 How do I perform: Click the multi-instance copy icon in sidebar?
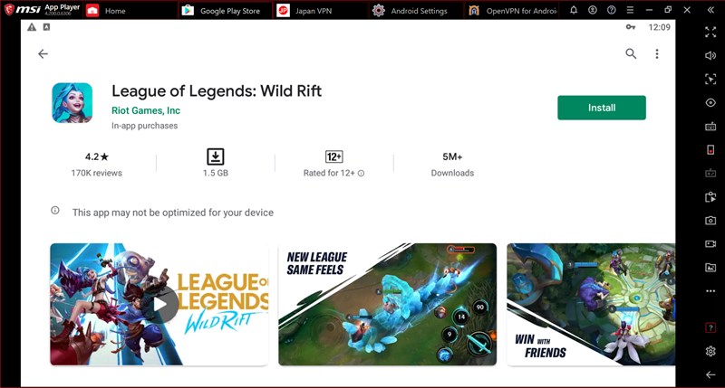tap(710, 197)
